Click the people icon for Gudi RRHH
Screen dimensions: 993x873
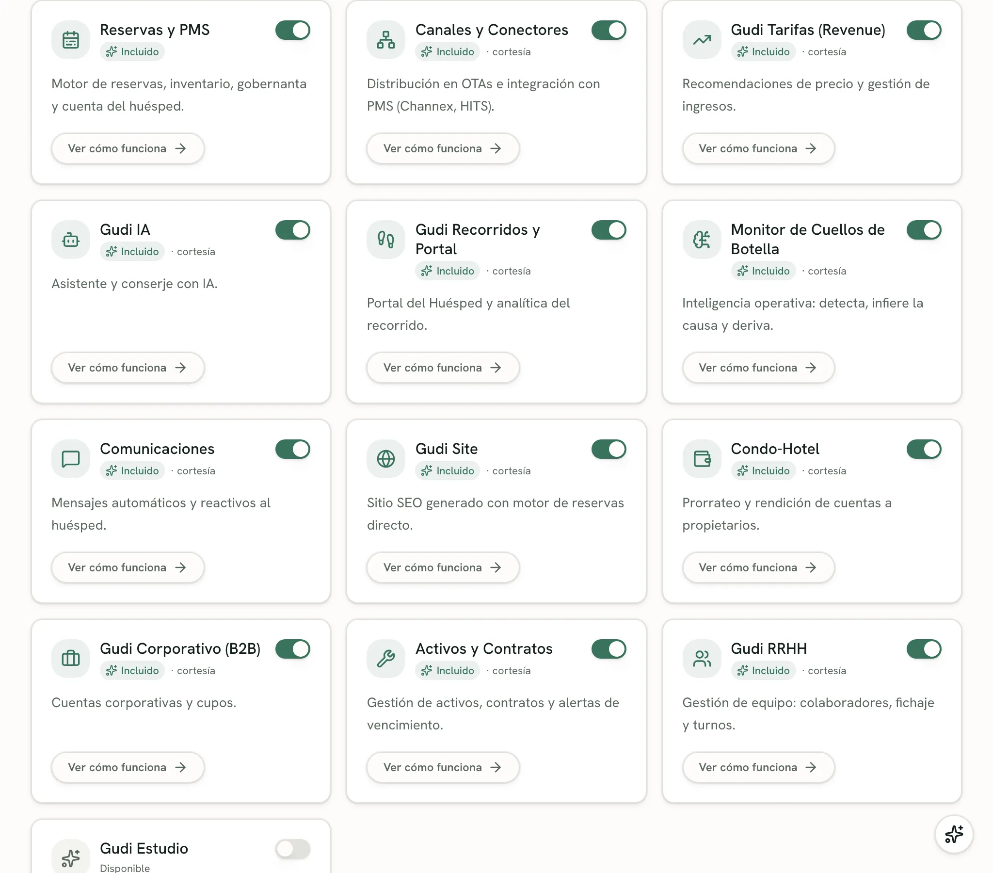[x=702, y=659]
